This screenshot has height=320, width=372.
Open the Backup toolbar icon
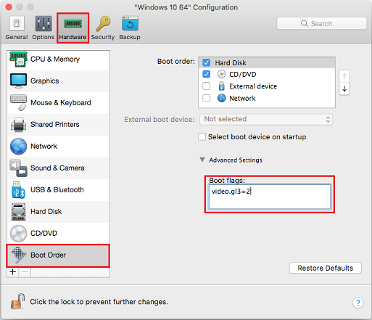tap(130, 24)
